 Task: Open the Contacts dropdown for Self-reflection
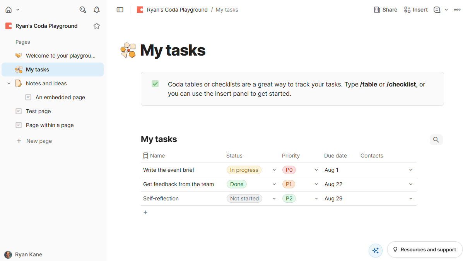(410, 198)
